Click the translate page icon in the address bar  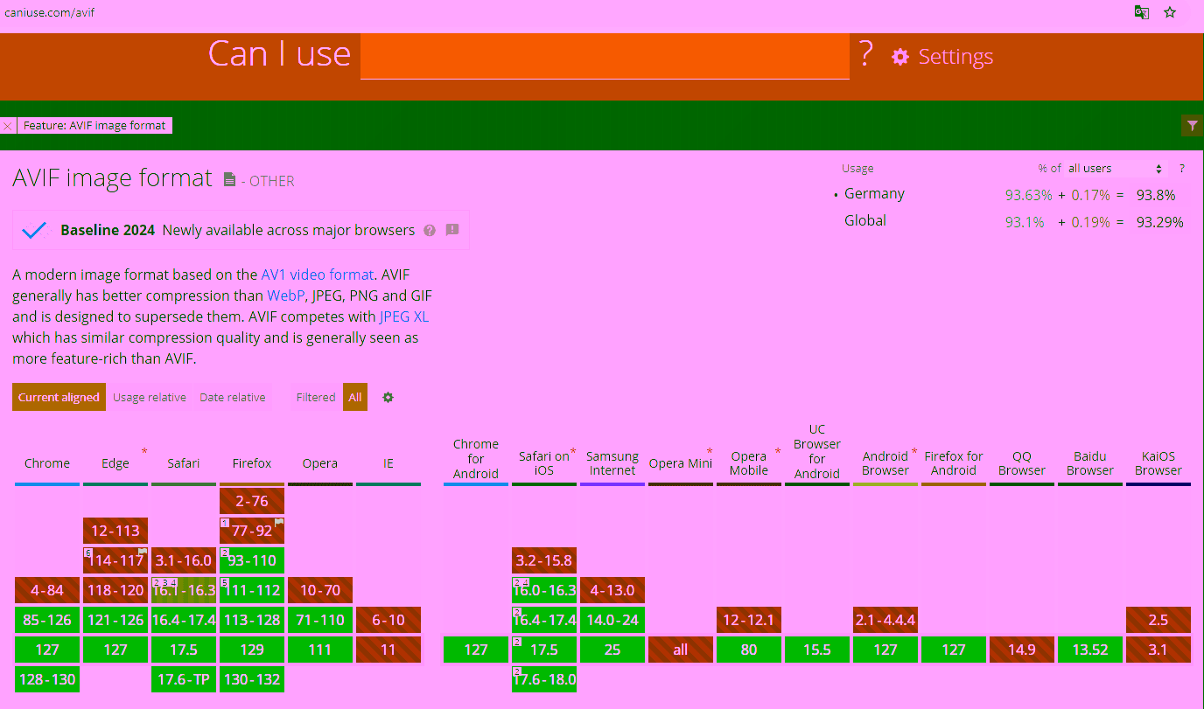click(1141, 12)
